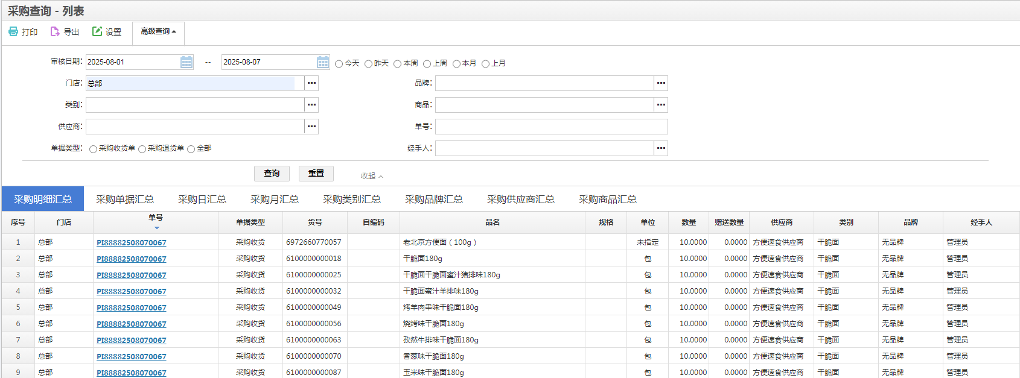This screenshot has height=378, width=1020.
Task: Click the 品名 column header
Action: 492,222
